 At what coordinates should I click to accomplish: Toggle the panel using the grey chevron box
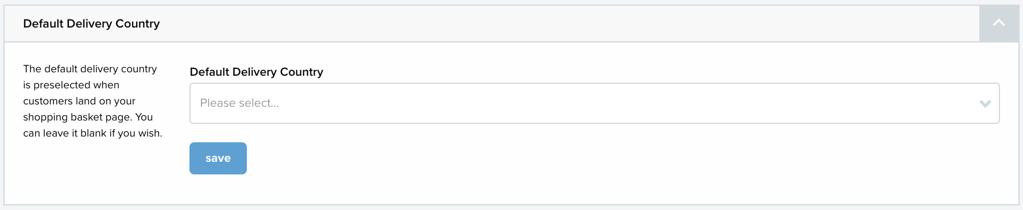coord(999,24)
